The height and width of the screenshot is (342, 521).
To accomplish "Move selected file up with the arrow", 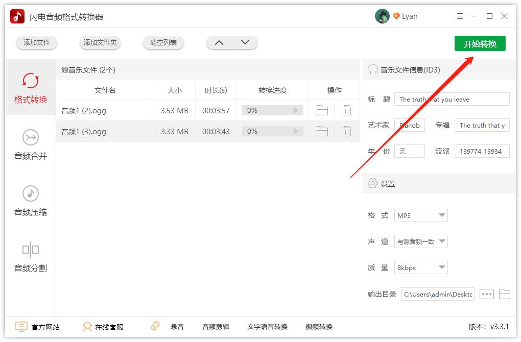I will (x=219, y=43).
